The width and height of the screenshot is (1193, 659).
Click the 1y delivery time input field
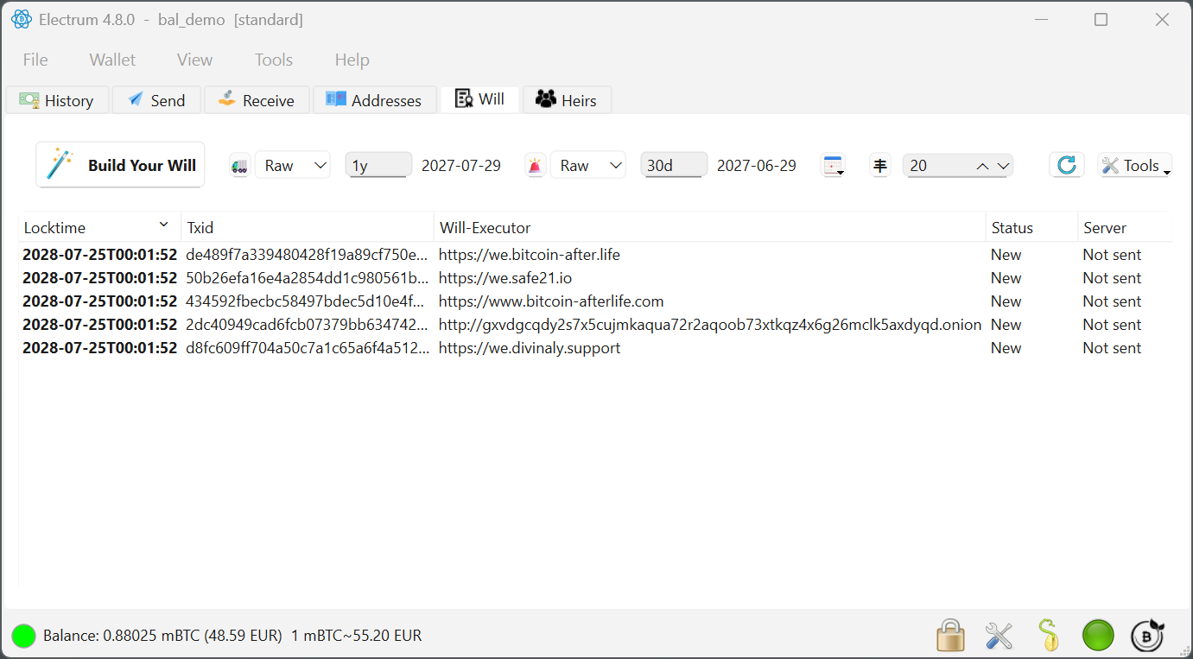(378, 166)
